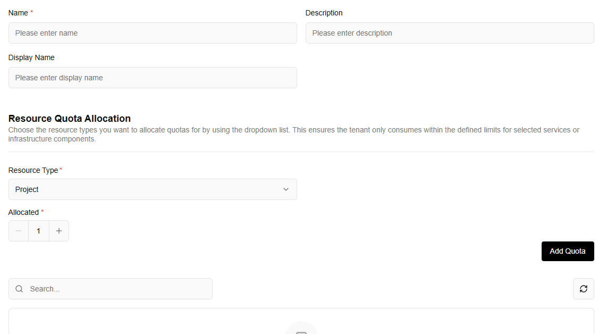Select the allocated number value box
Screen dimensions: 607x334
point(38,231)
